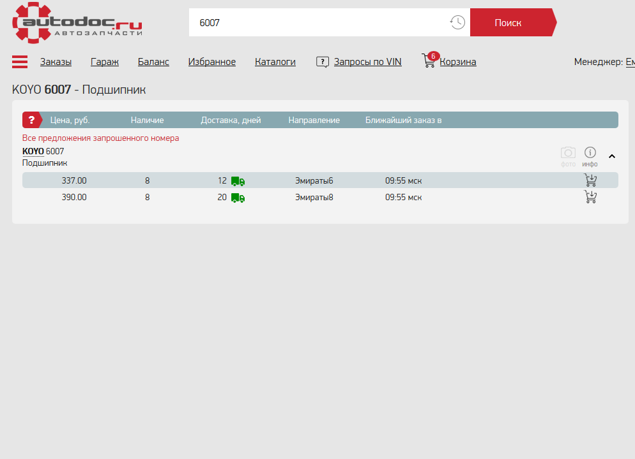Go to Гараж section

point(105,62)
